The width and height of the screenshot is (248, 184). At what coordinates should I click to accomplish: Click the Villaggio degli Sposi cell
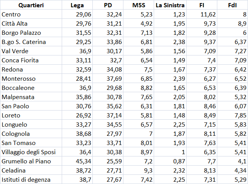click(28, 152)
